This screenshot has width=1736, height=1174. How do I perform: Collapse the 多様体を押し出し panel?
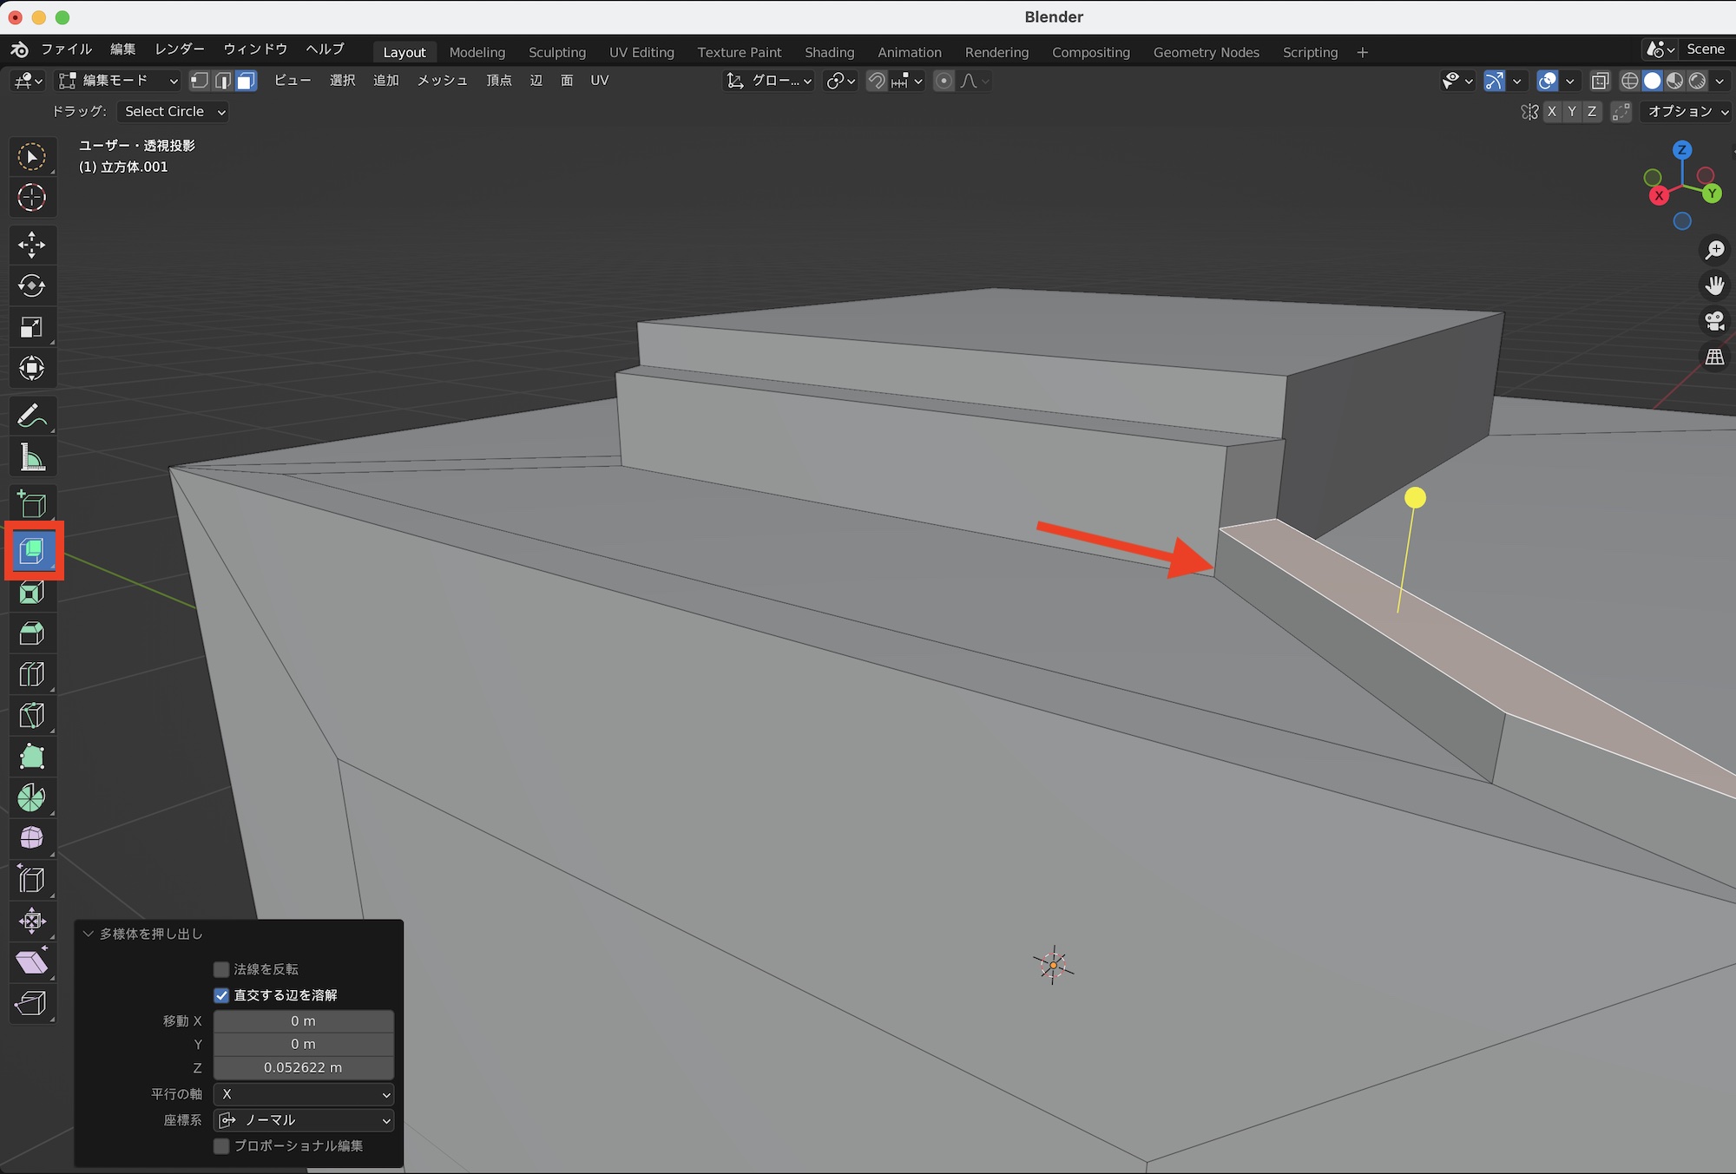click(89, 934)
